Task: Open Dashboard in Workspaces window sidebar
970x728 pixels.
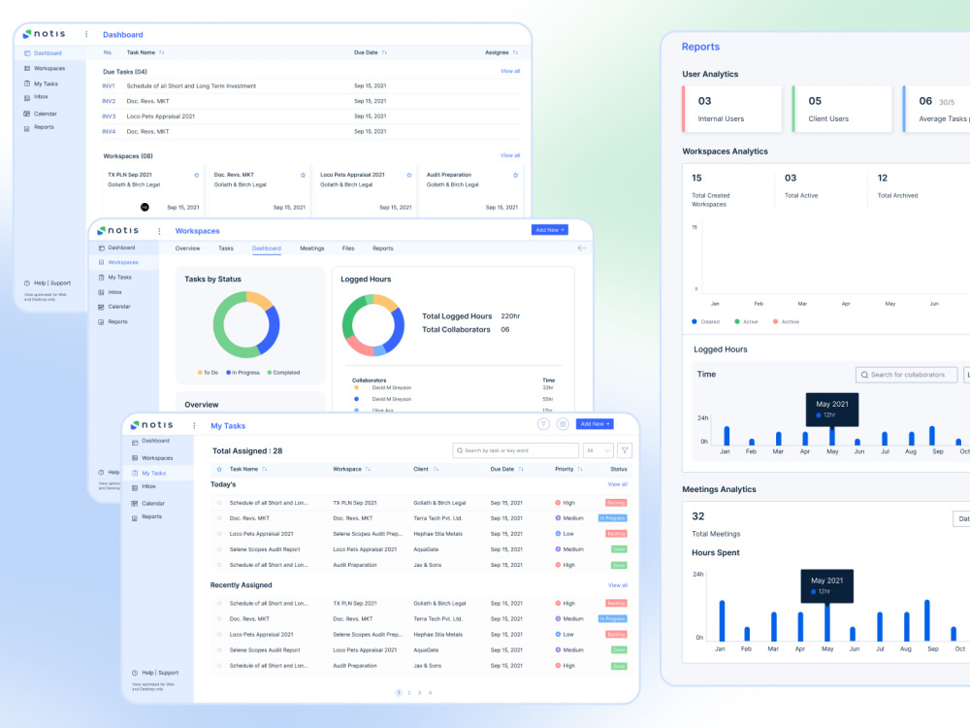Action: 121,248
